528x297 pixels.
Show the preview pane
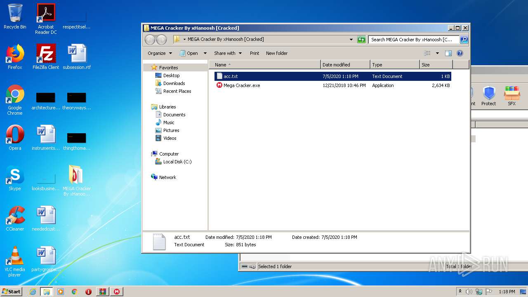[x=448, y=53]
